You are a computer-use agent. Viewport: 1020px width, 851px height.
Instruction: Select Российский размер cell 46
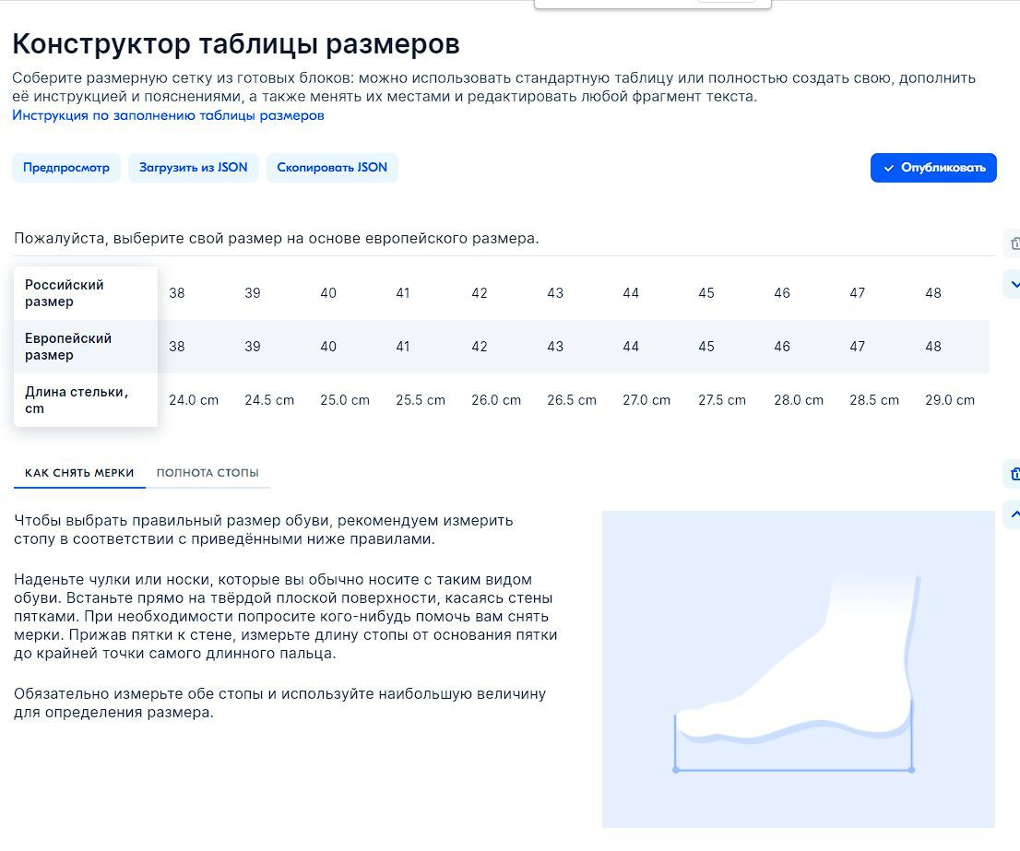(x=782, y=293)
